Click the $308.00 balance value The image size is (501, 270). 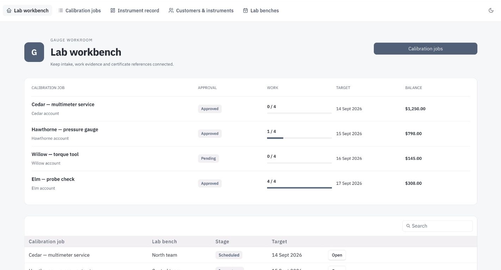point(414,183)
